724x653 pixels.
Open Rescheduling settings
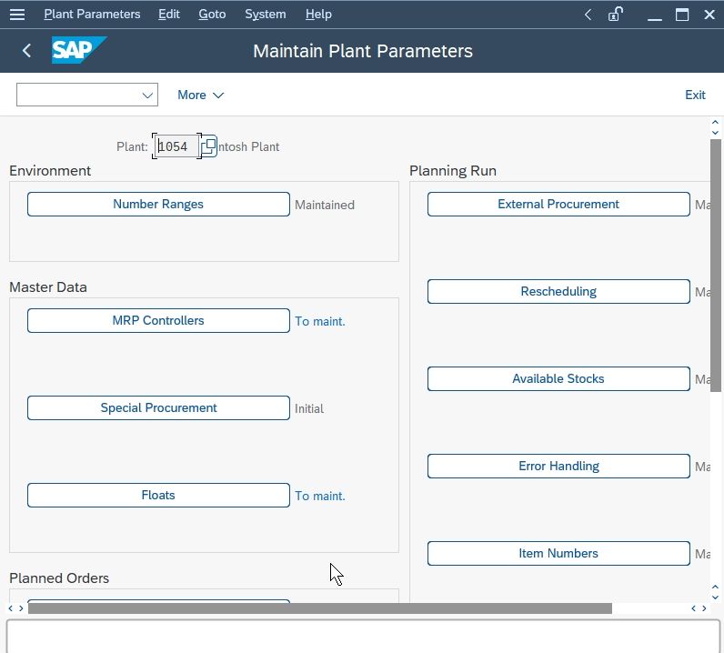[558, 291]
